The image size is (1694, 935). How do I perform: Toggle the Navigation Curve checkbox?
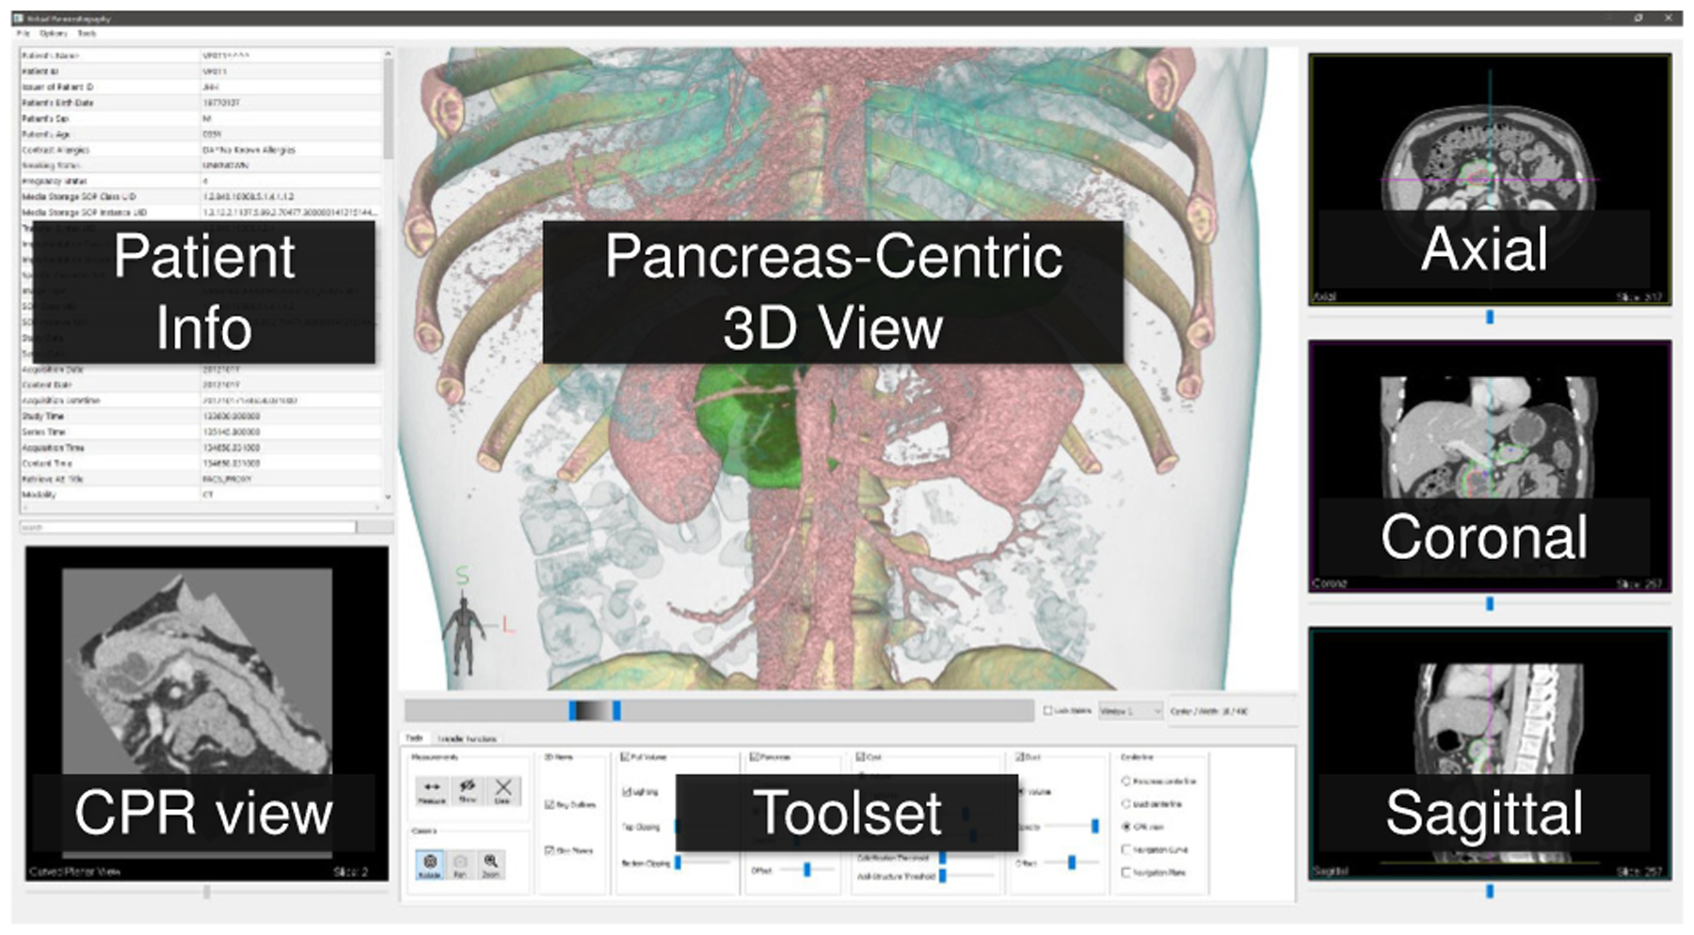[x=1126, y=849]
